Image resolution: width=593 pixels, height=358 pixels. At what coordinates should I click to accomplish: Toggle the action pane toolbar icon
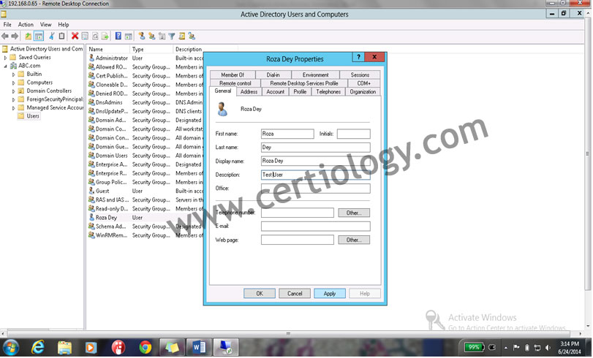[x=129, y=37]
